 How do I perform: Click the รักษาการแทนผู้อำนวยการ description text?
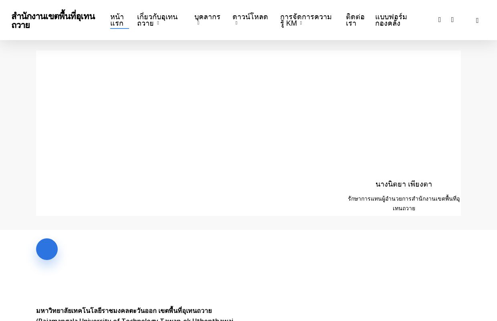pyautogui.click(x=404, y=203)
